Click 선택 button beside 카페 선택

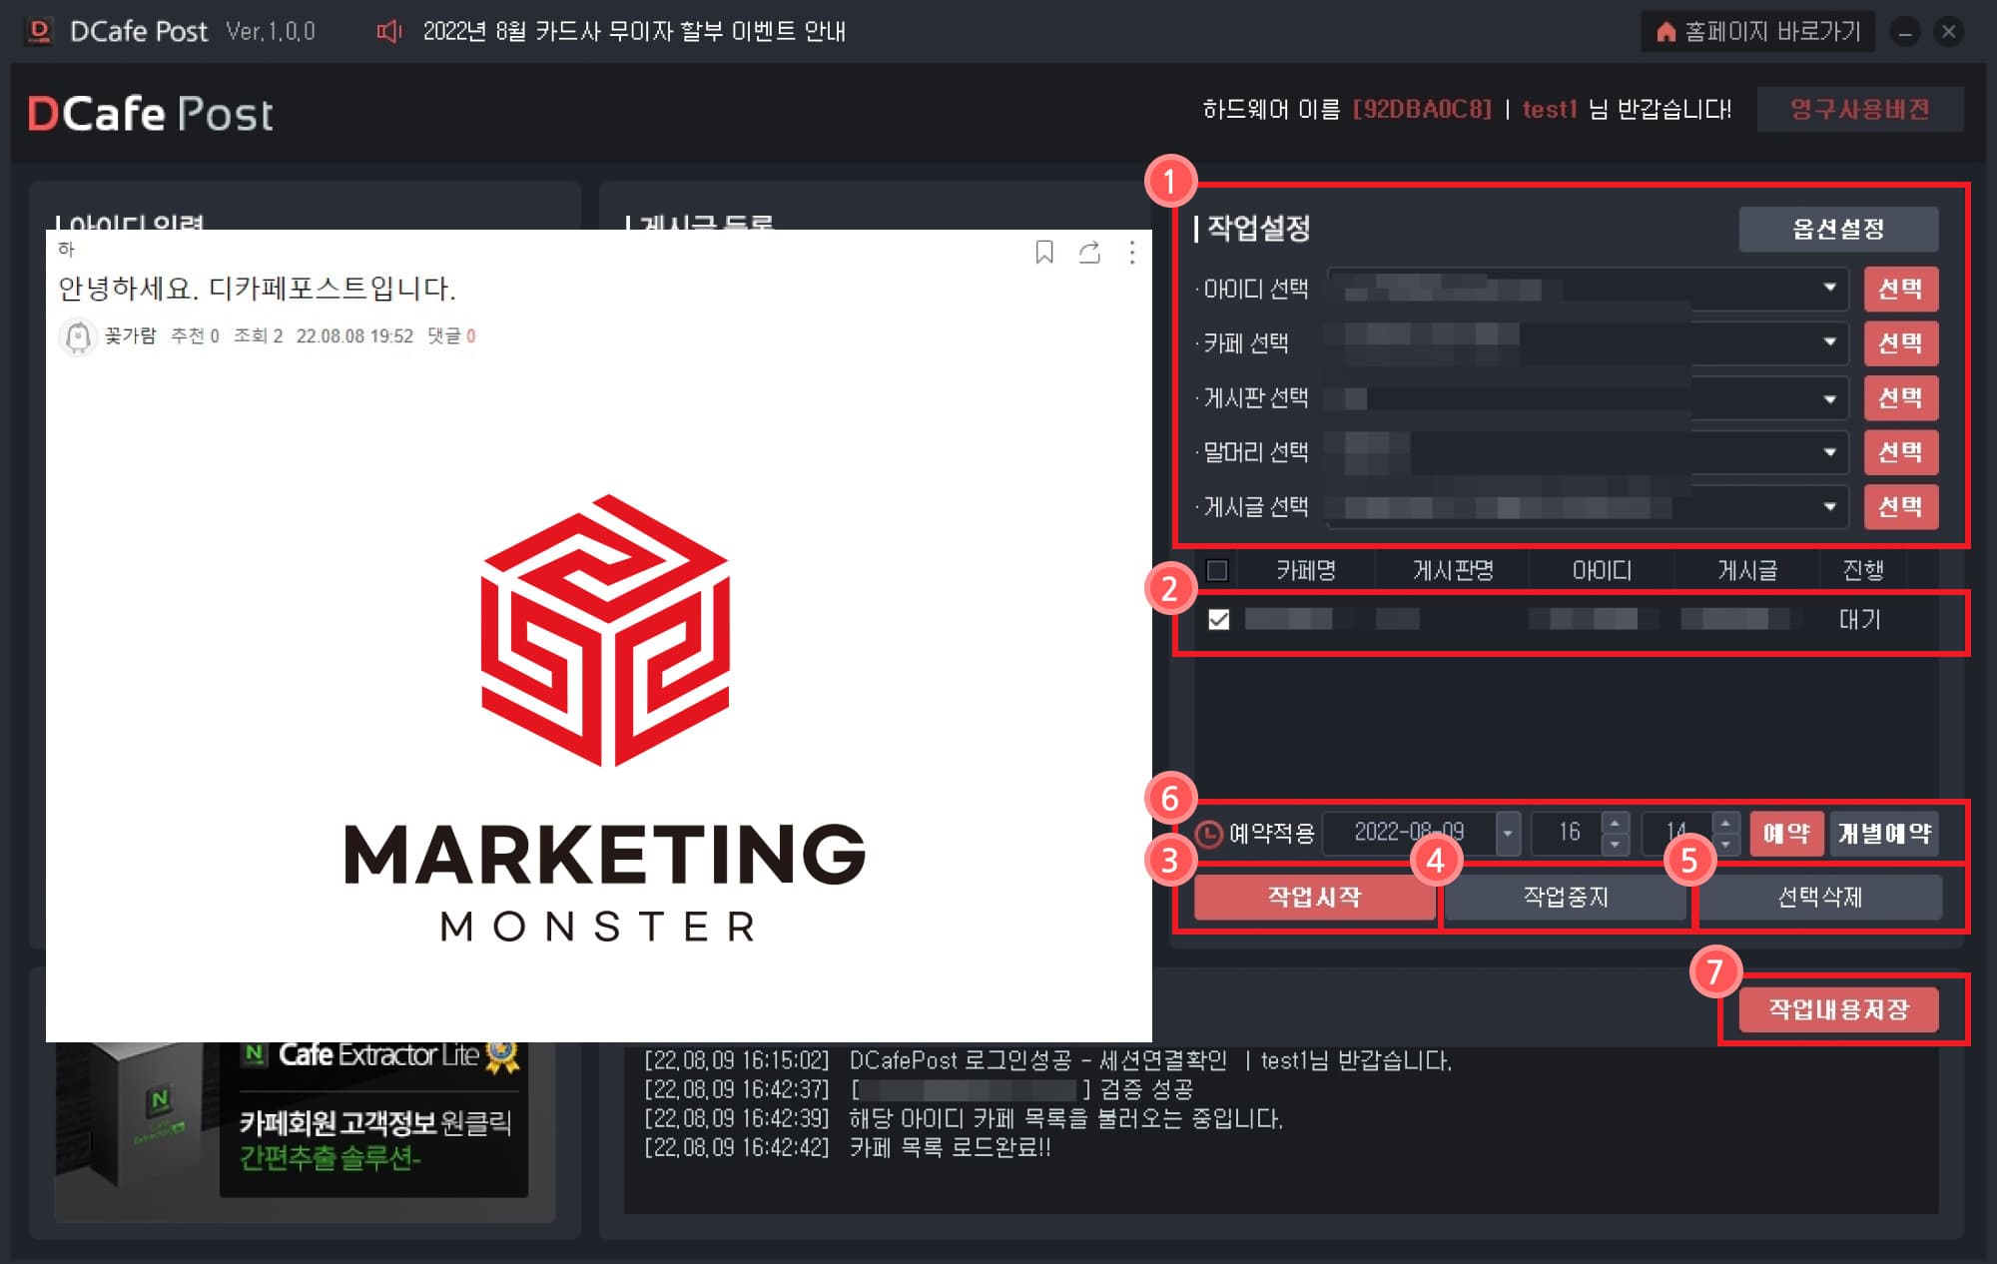1900,342
